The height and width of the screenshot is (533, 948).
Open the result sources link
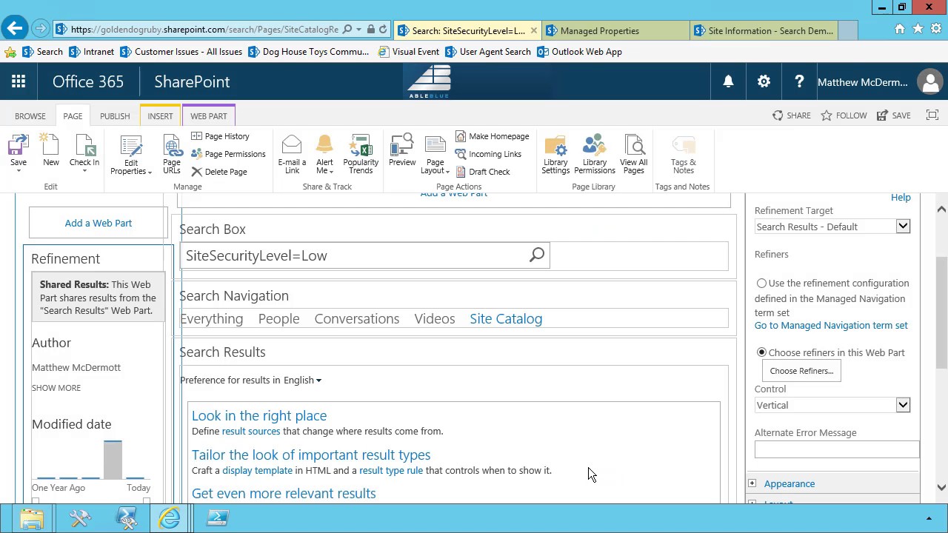(251, 432)
